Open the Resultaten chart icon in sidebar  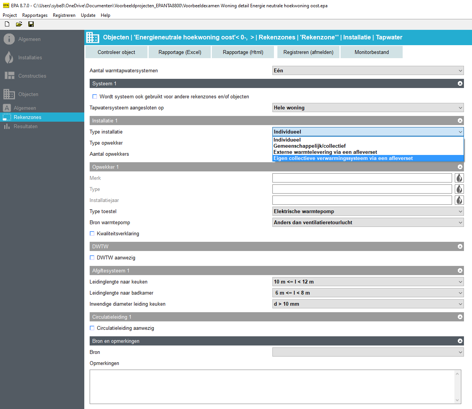[7, 126]
